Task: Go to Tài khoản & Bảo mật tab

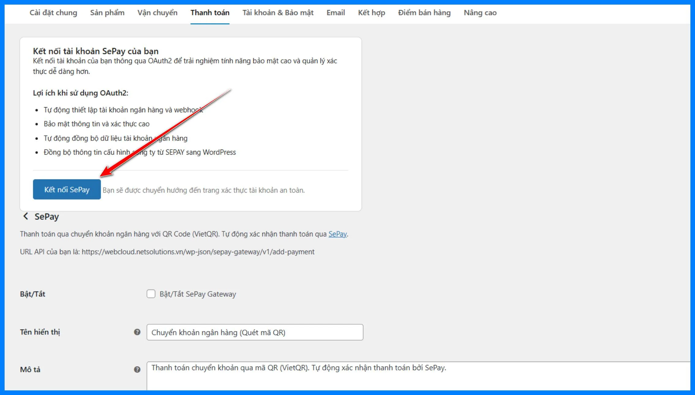Action: point(278,13)
